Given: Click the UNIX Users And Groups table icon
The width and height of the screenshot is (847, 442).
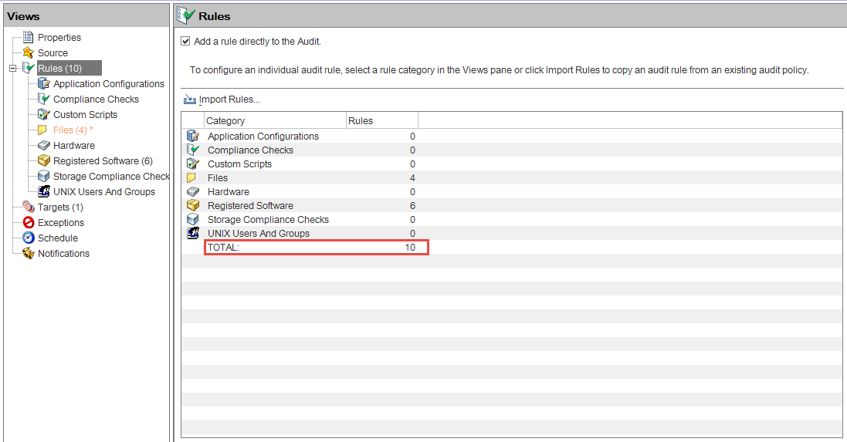Looking at the screenshot, I should point(193,233).
